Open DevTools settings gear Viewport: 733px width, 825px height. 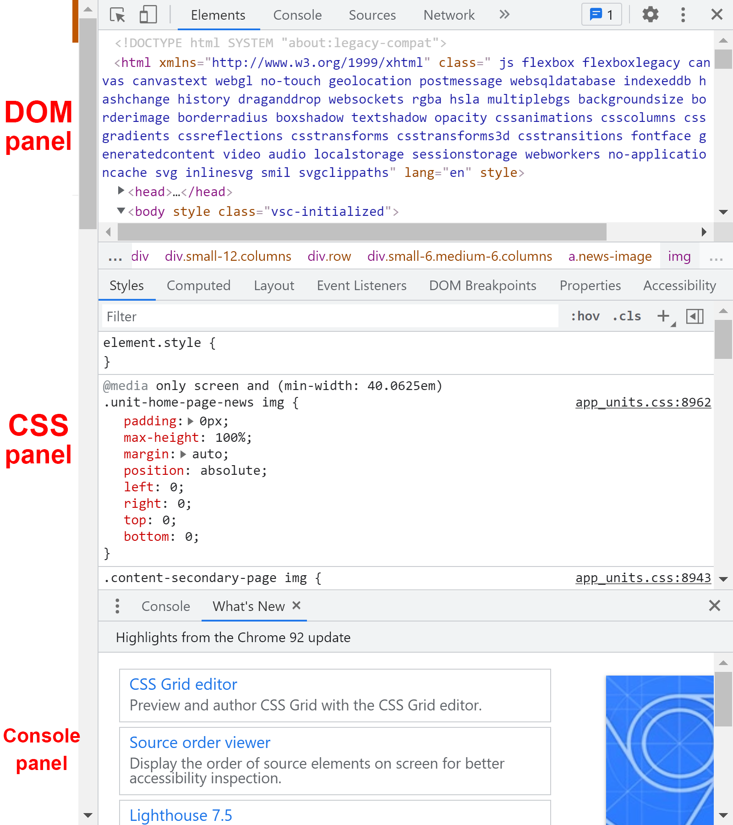650,15
